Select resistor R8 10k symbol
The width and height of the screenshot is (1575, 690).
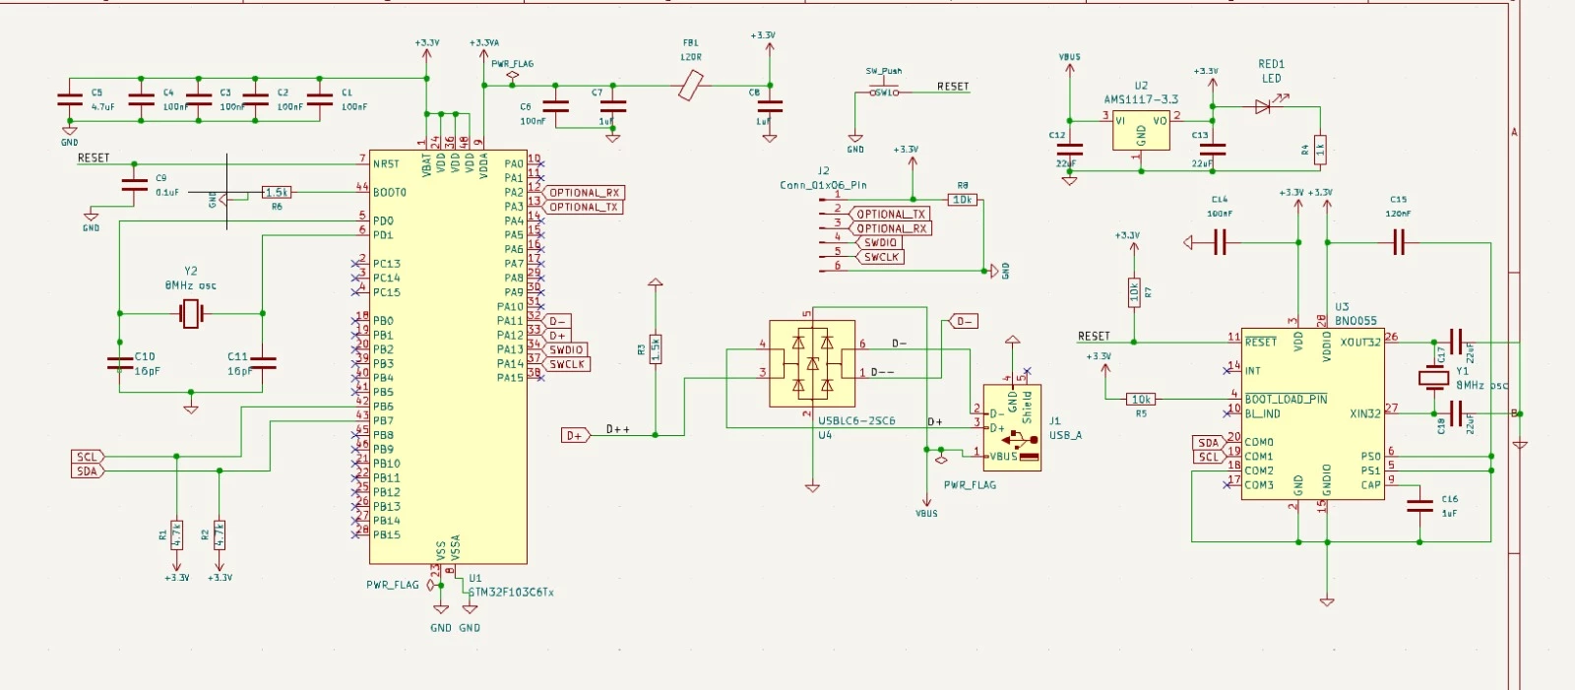coord(963,200)
